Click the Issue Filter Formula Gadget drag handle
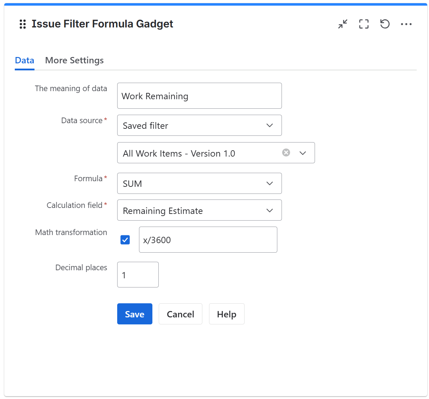The image size is (429, 399). (23, 24)
